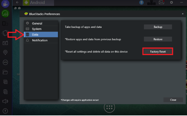Click 'Restore apps and data from previous backup' text
This screenshot has height=116, width=187.
93,39
